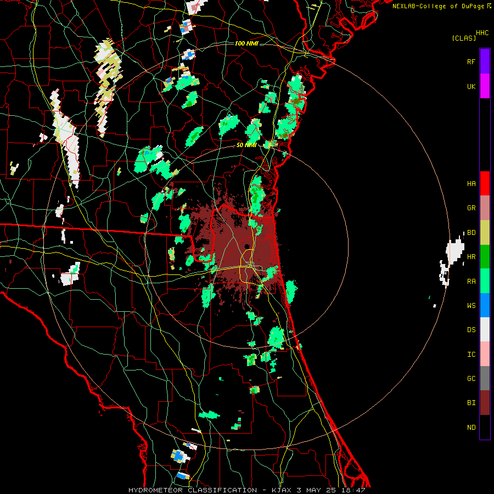Click the 'HYDROMETEOR CLASSIFICATION' title text
The width and height of the screenshot is (494, 494).
[x=193, y=490]
